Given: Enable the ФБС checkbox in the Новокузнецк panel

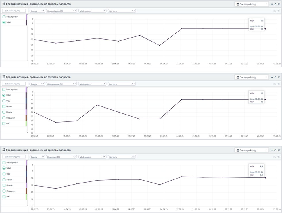Looking at the screenshot, I should tap(4, 101).
